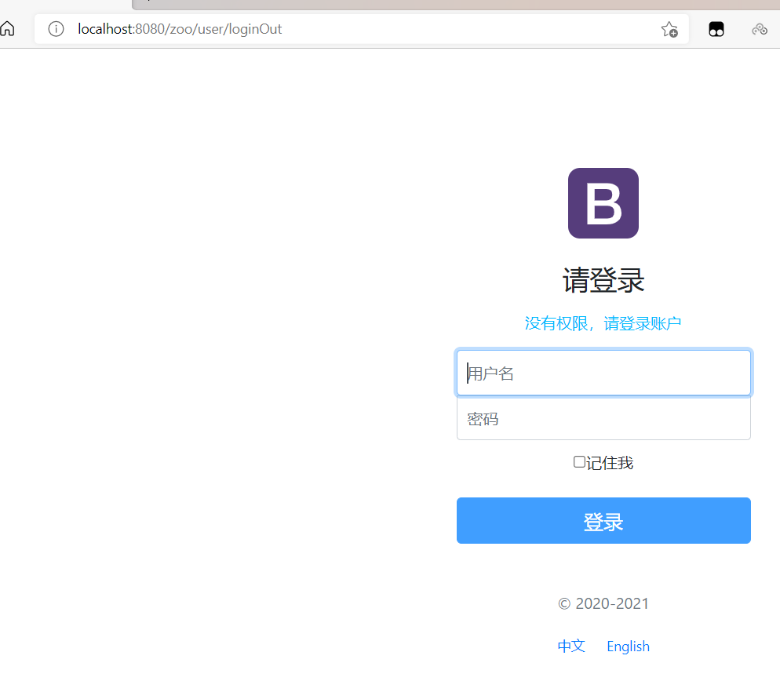The height and width of the screenshot is (692, 780).
Task: Click into the 密码 password field
Action: pos(603,419)
